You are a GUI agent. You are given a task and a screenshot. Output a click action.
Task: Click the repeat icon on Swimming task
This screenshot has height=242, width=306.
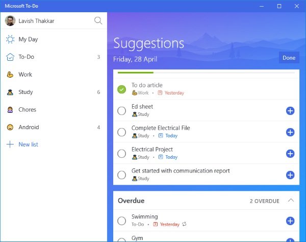[184, 224]
